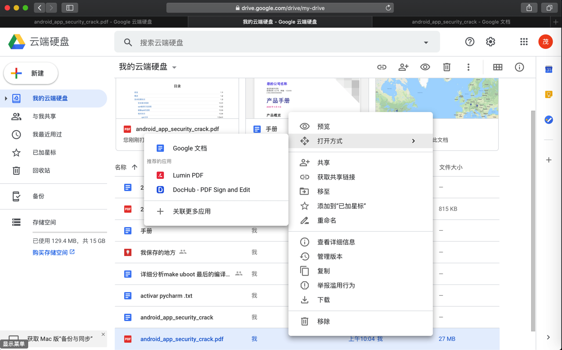Choose 共享 in the context menu

coord(360,163)
